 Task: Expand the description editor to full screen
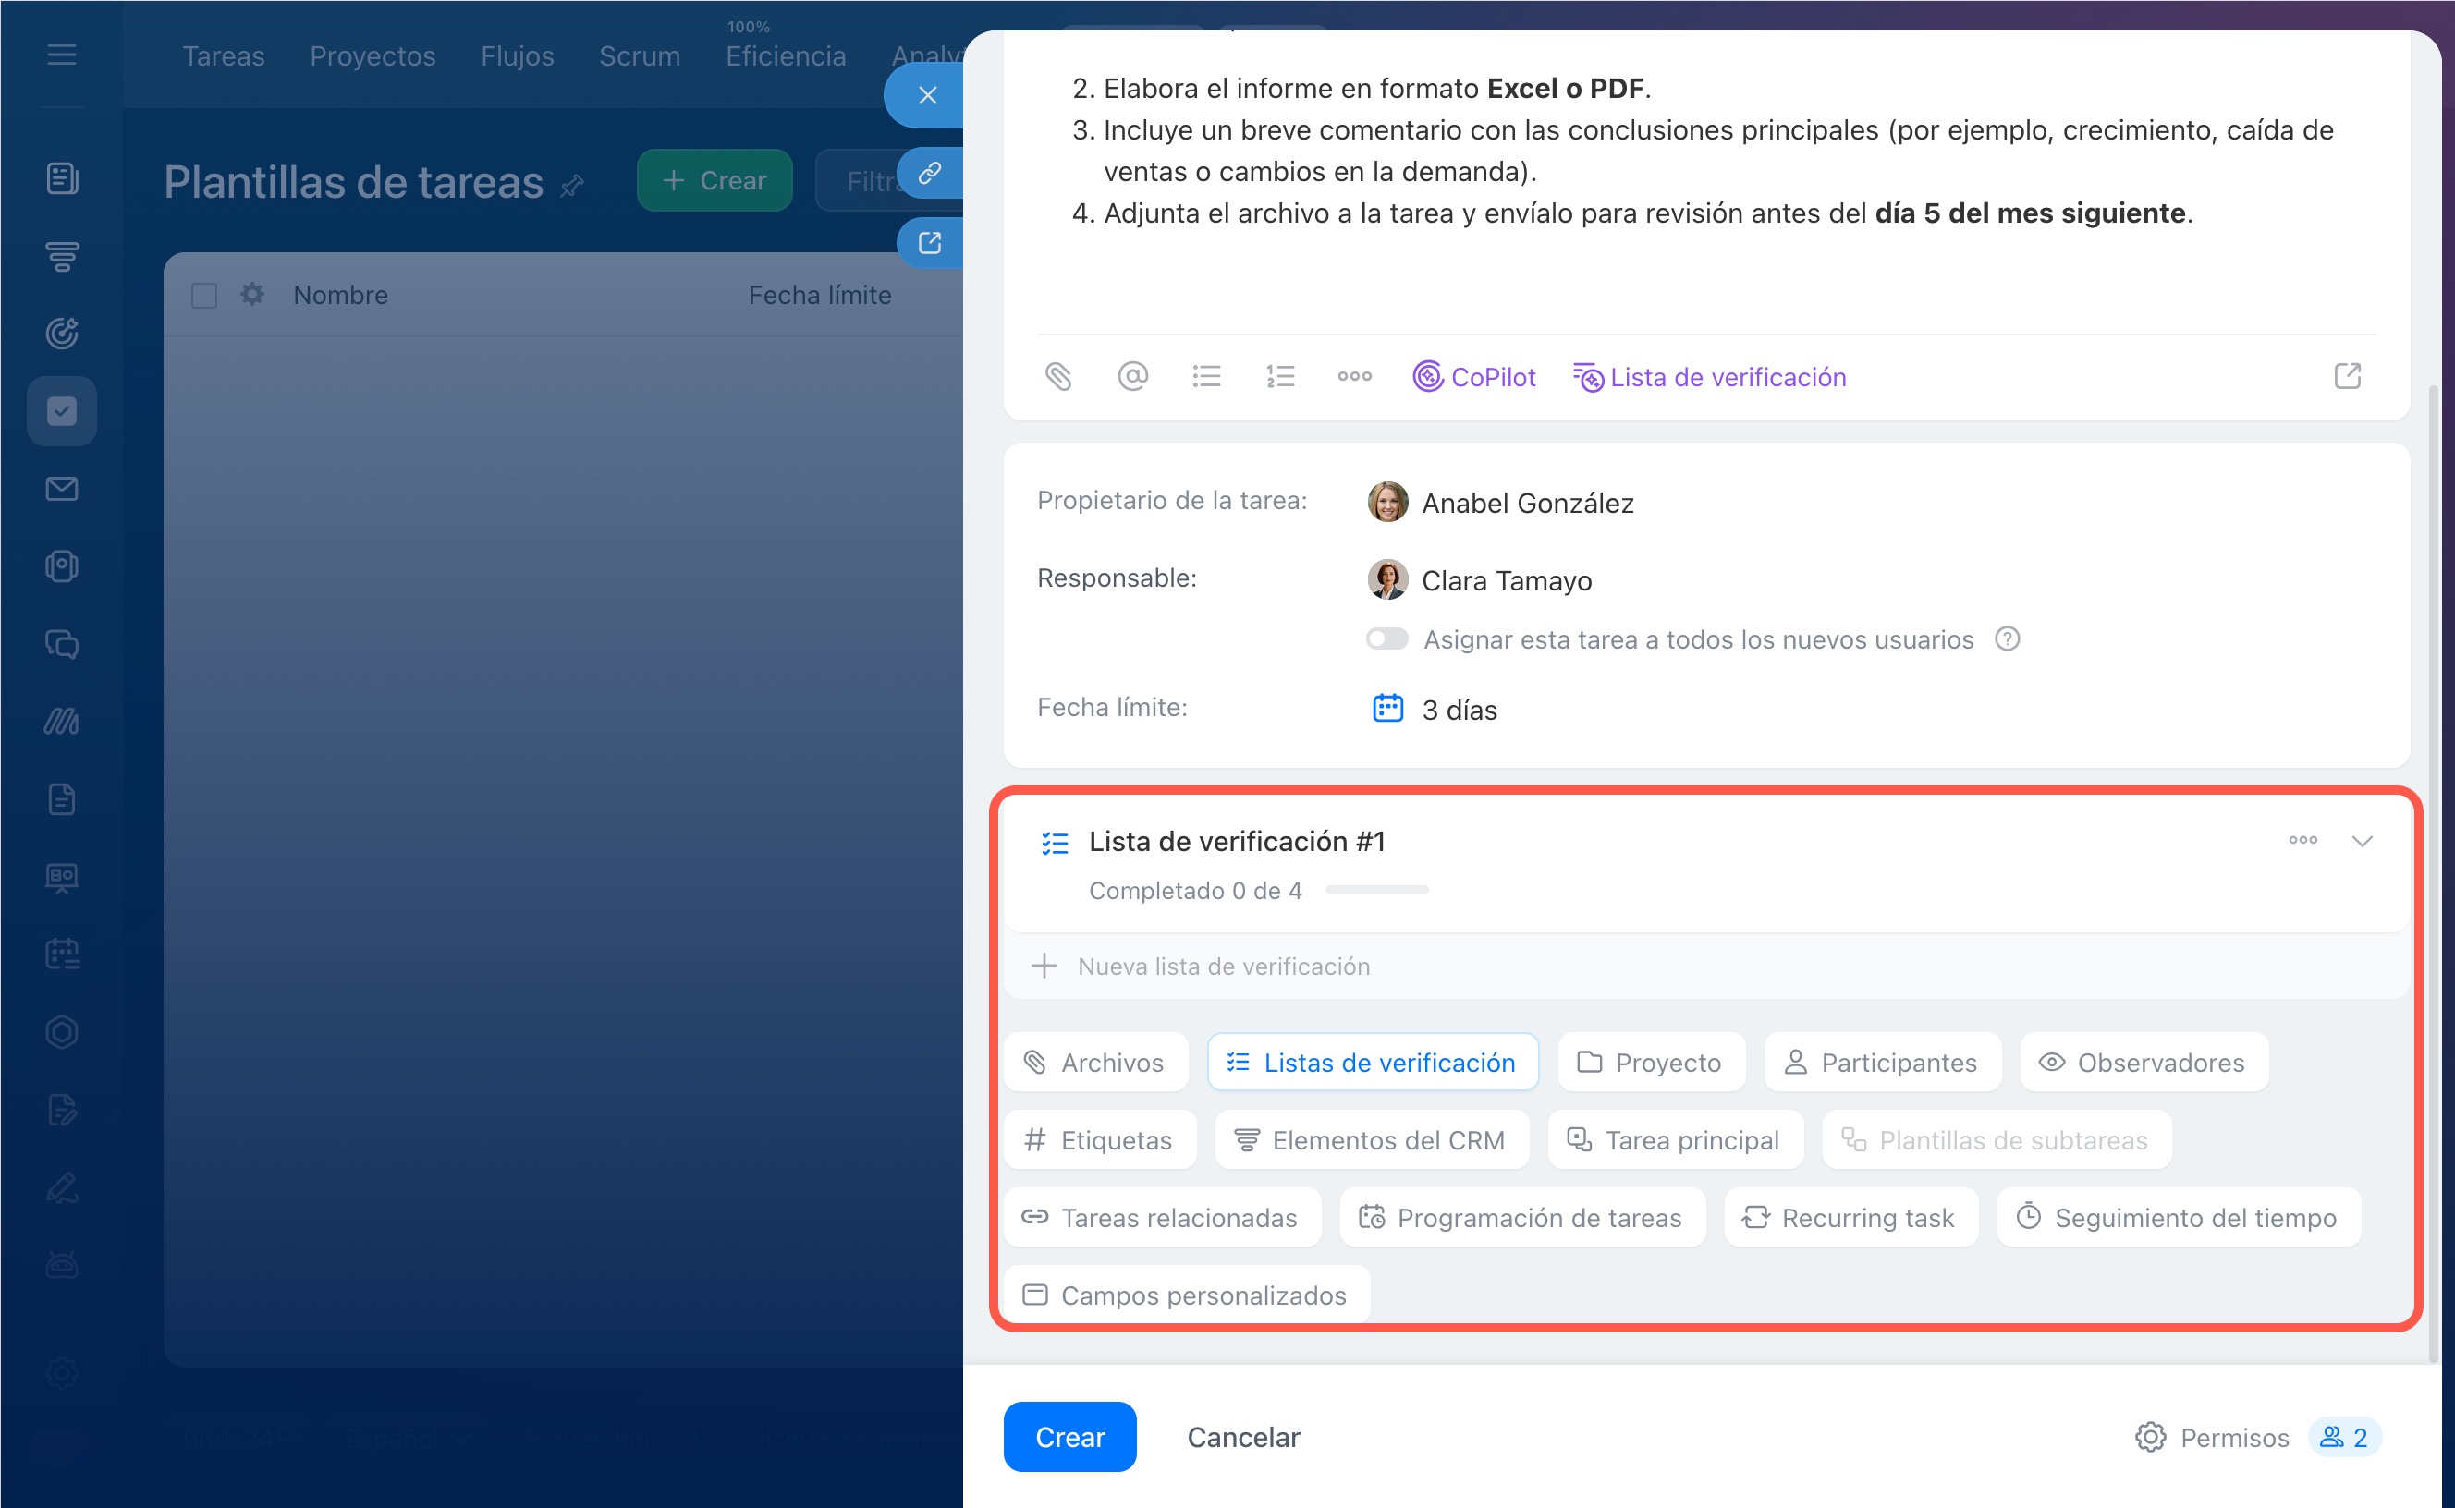[x=2347, y=376]
